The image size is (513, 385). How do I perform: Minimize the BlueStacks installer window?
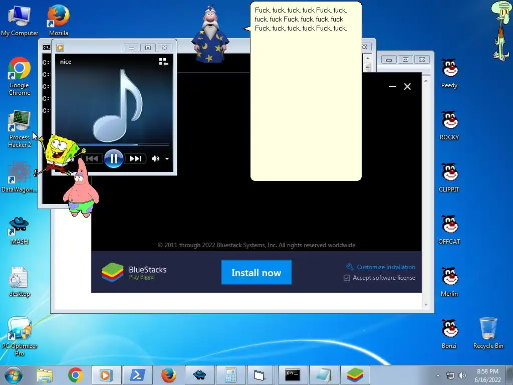tap(392, 86)
